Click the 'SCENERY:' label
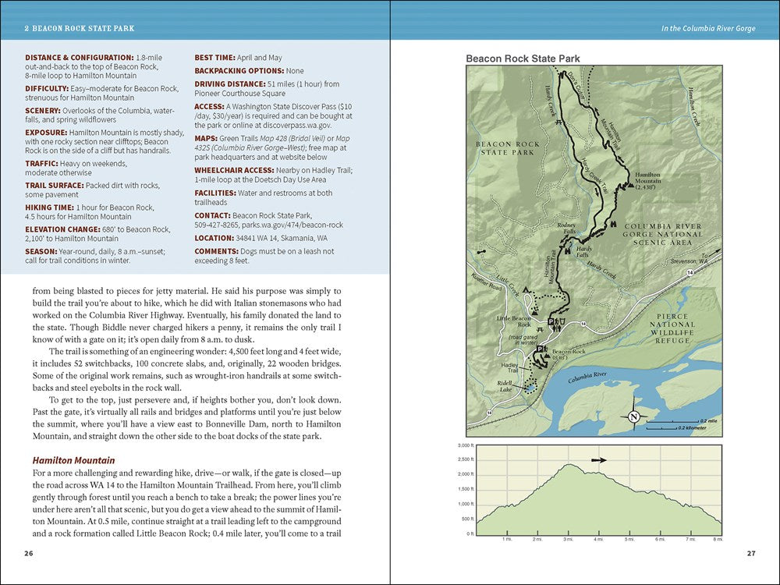Screen dimensions: 780x585 point(43,111)
